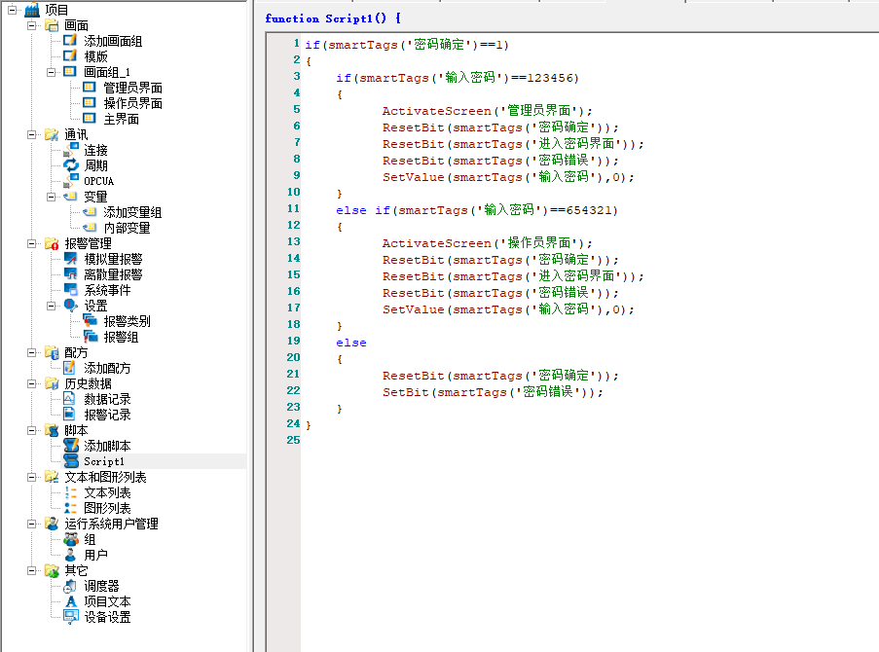Select the 运行系统用户管理 folder label
This screenshot has width=879, height=652.
click(111, 524)
